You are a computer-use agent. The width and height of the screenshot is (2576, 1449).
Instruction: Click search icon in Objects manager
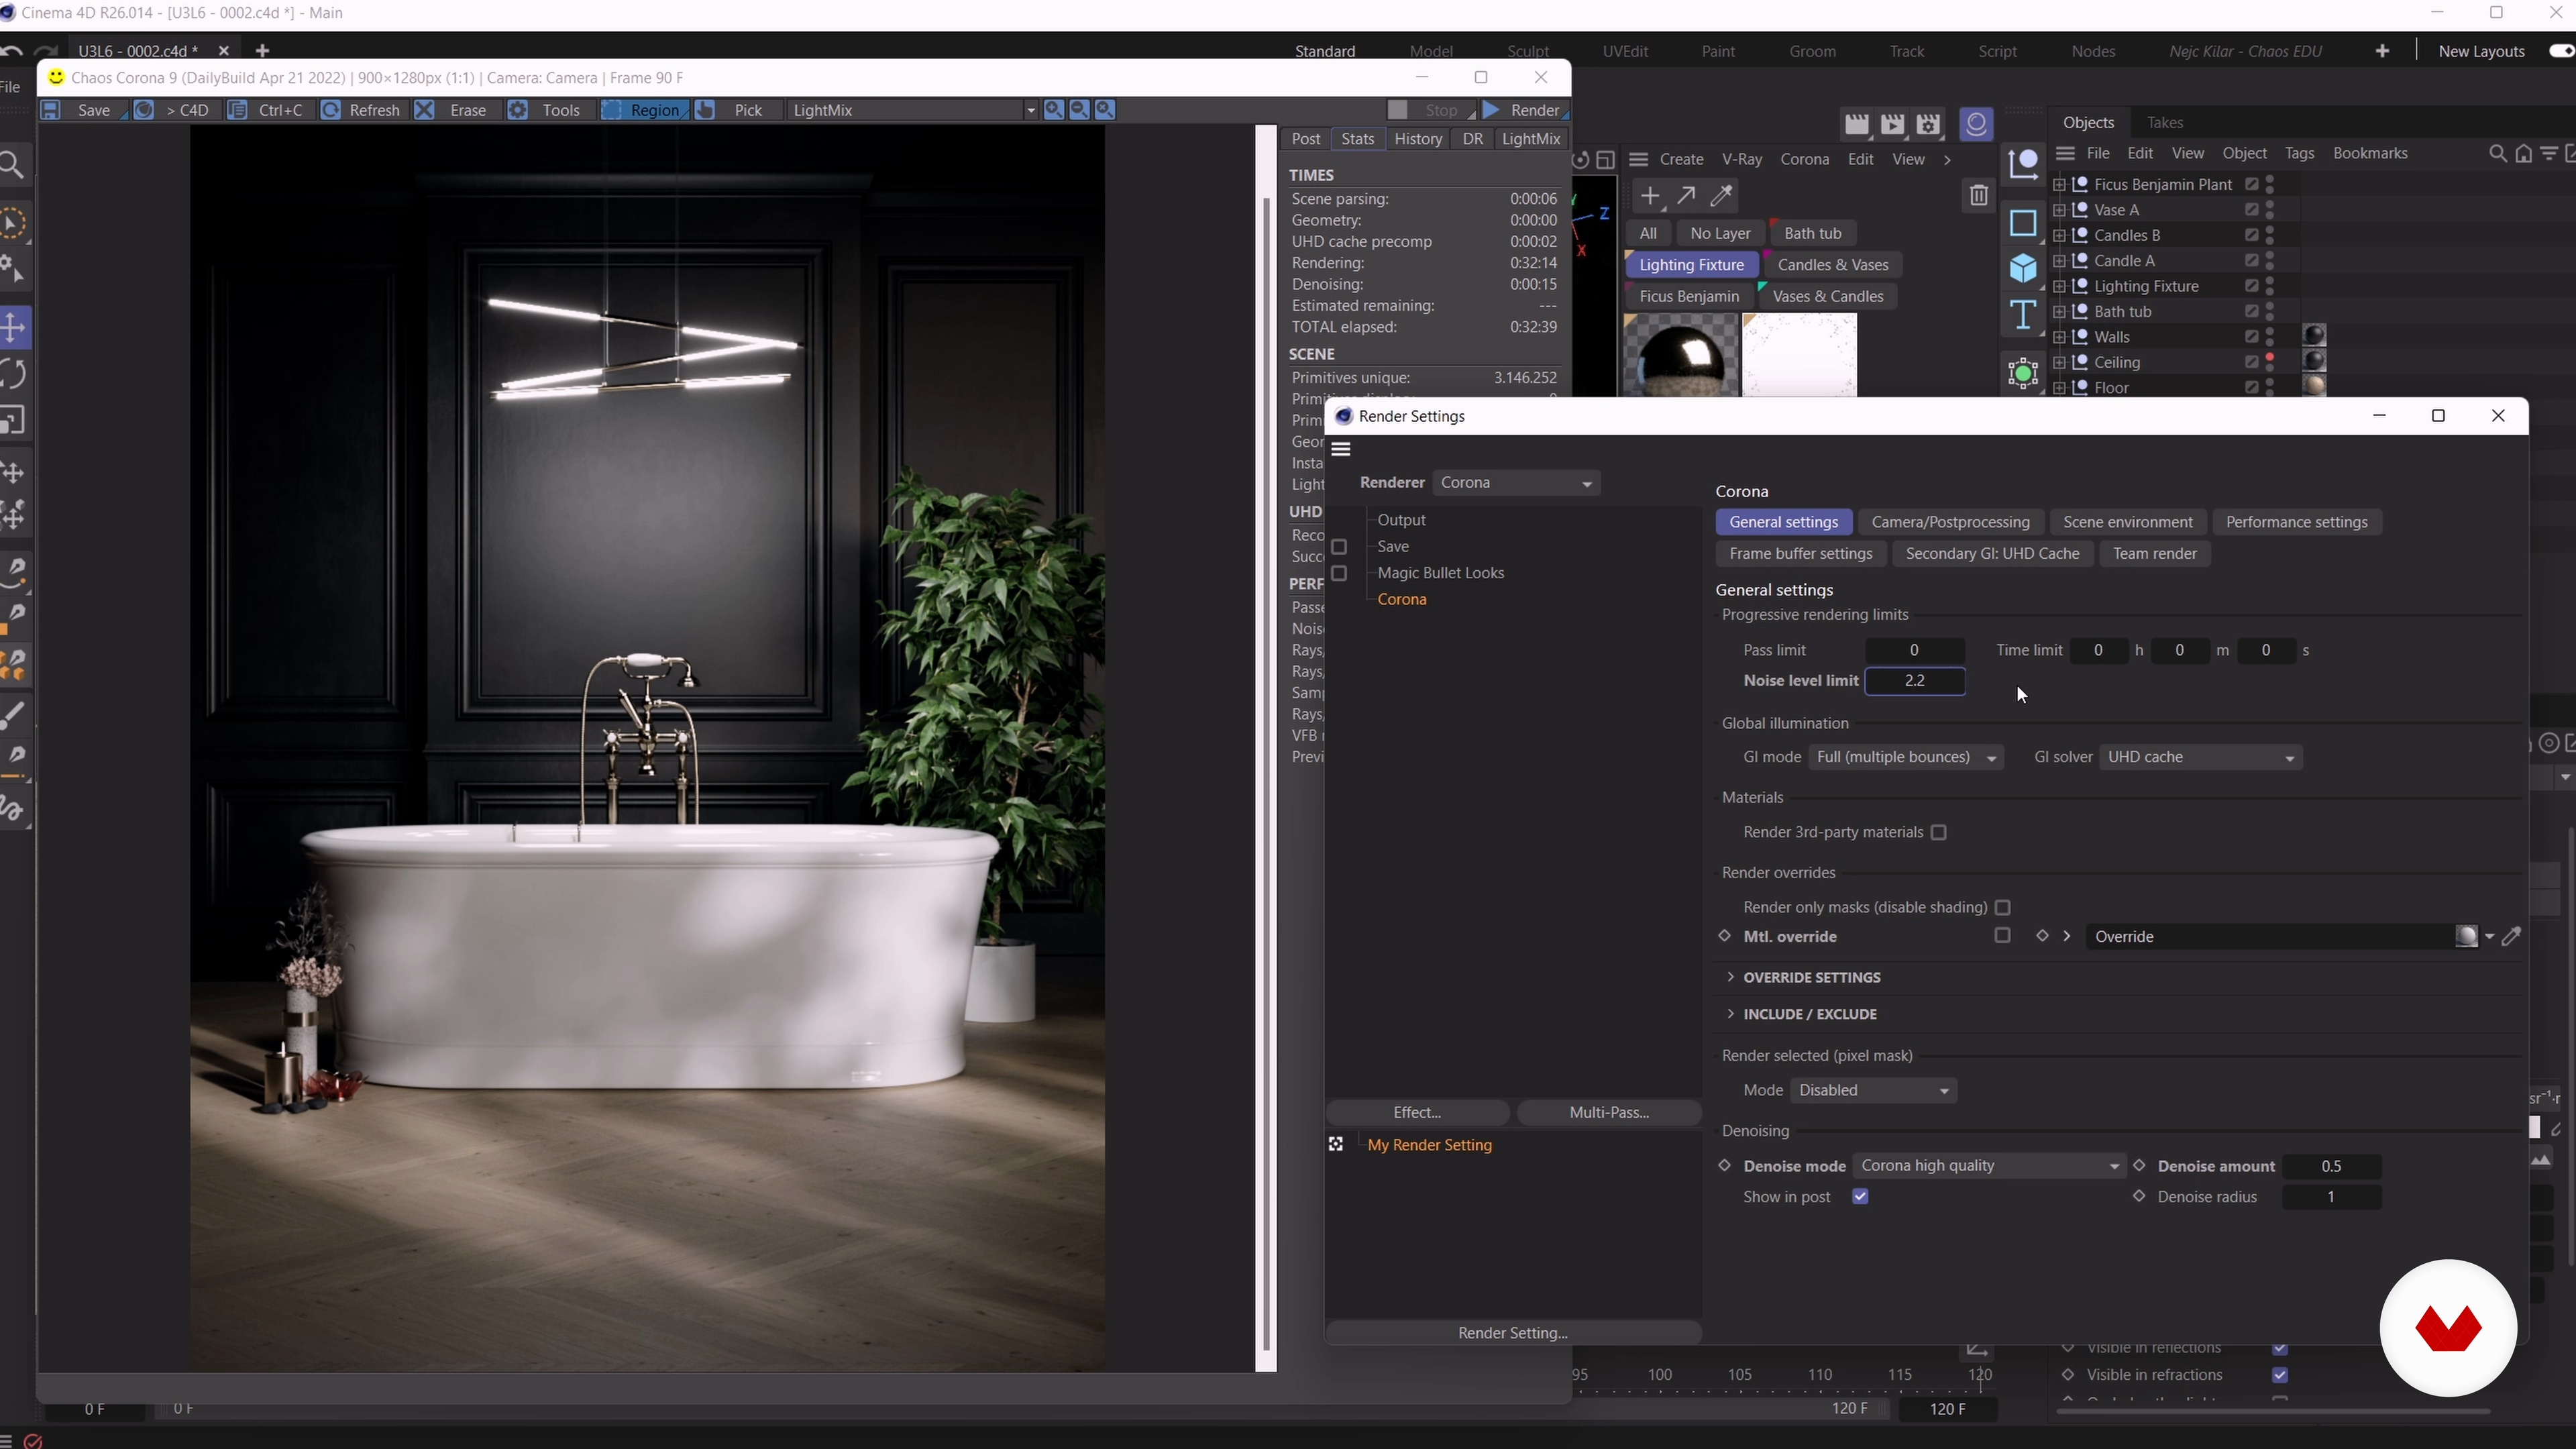pos(2497,154)
